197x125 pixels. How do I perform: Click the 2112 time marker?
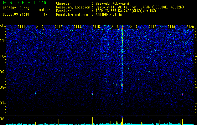tap(40, 27)
